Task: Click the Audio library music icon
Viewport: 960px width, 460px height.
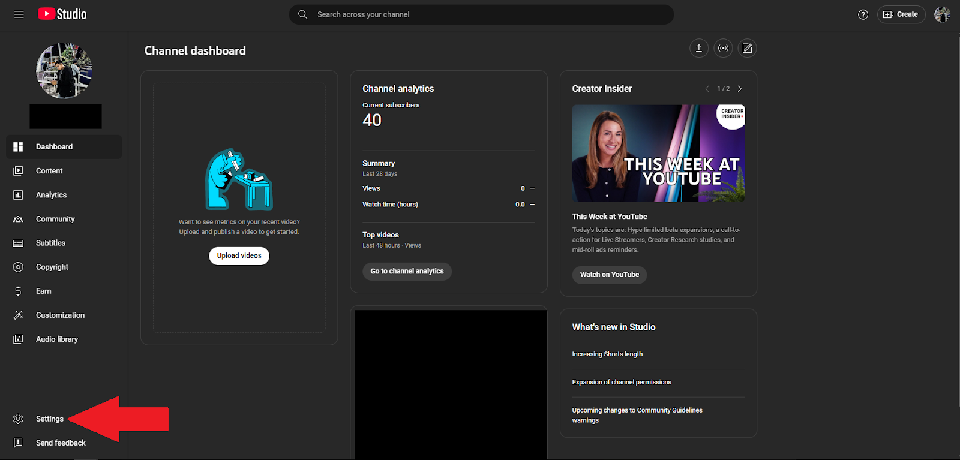Action: tap(18, 339)
